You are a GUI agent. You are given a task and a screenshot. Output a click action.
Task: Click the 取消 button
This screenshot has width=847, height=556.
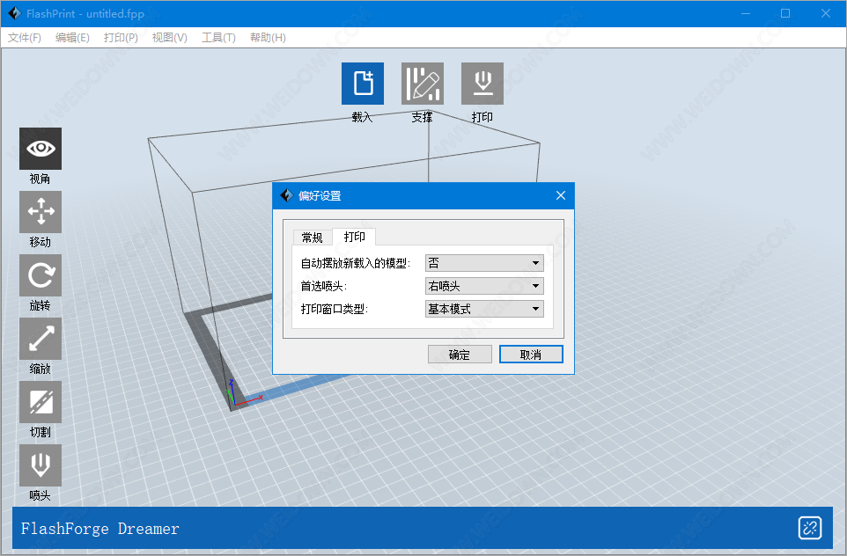tap(531, 355)
